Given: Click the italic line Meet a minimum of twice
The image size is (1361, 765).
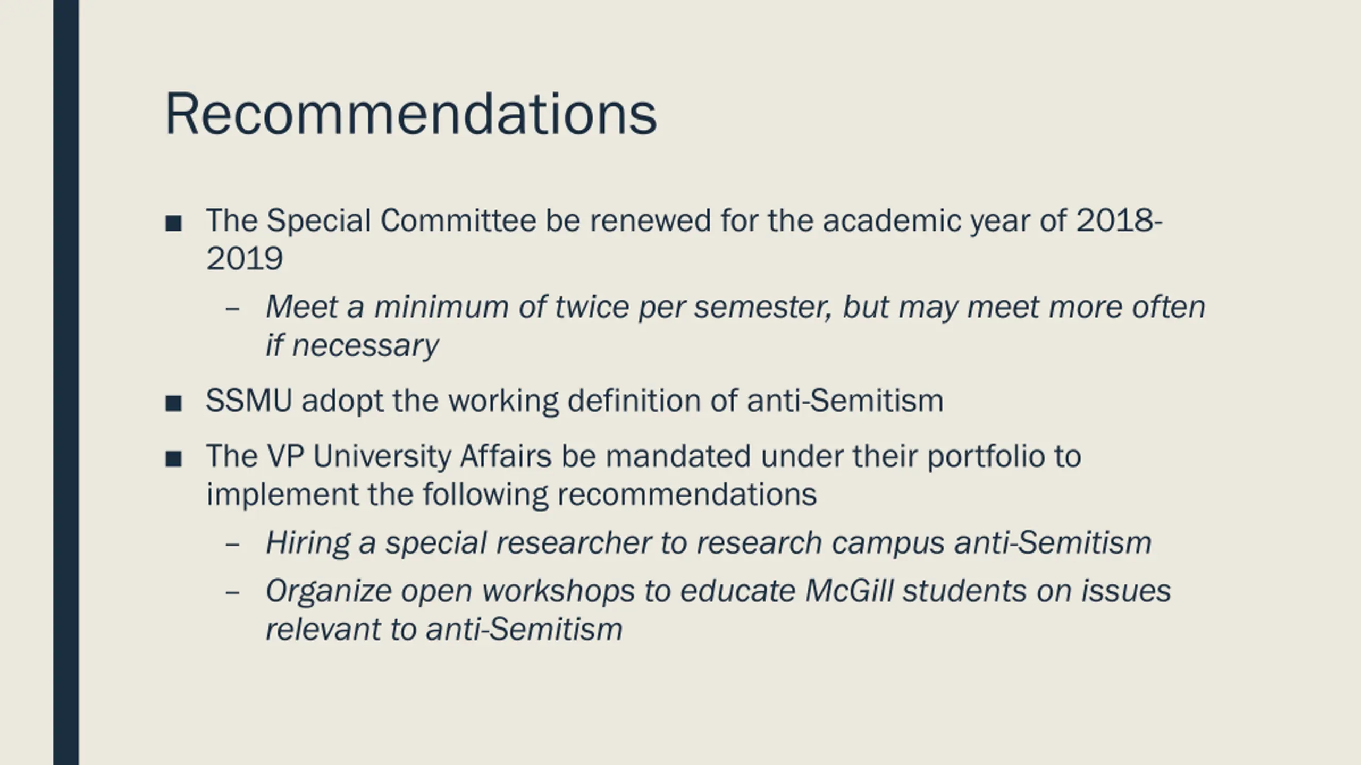Looking at the screenshot, I should [x=735, y=307].
